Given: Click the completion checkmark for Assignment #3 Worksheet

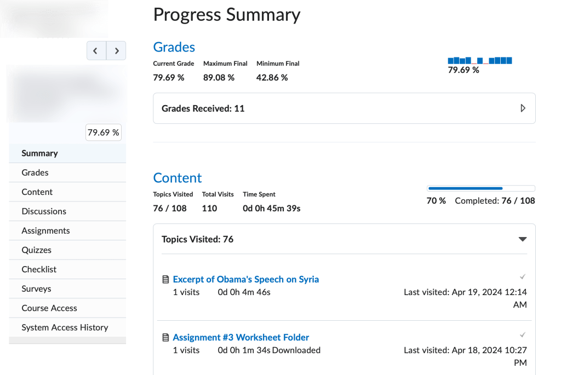Looking at the screenshot, I should (522, 334).
